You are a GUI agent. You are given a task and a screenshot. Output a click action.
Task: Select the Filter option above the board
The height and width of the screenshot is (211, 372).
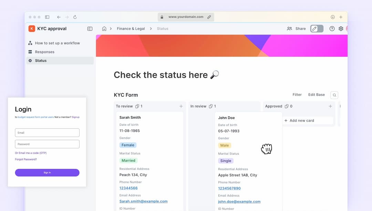point(297,95)
